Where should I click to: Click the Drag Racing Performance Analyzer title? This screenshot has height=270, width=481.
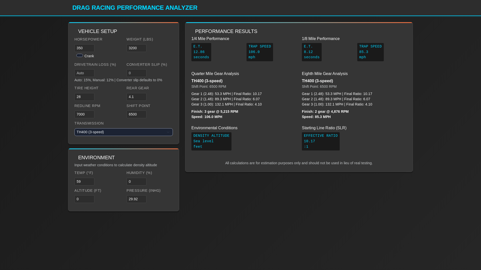coord(135,8)
